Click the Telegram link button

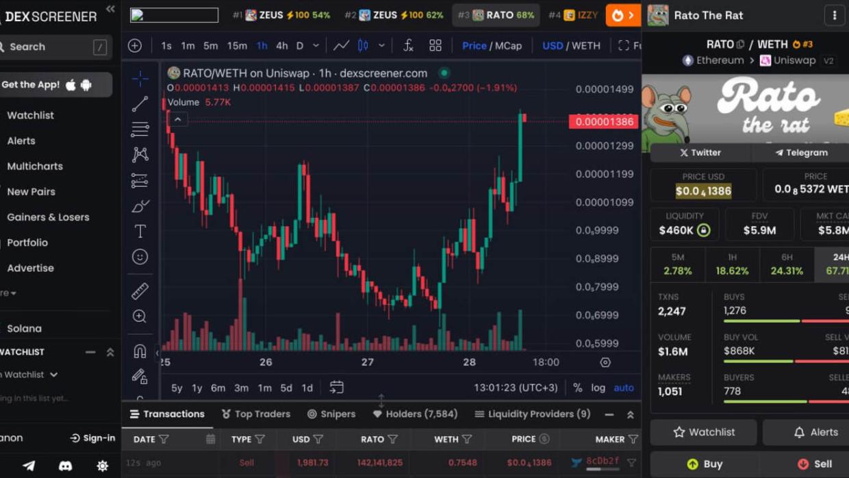click(800, 153)
